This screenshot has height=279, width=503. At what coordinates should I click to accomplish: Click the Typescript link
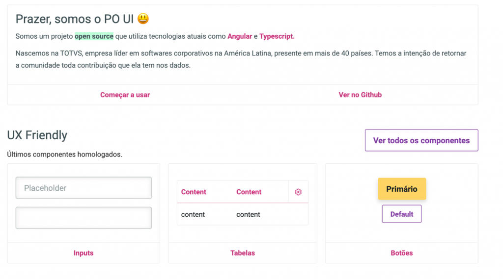[x=277, y=36]
